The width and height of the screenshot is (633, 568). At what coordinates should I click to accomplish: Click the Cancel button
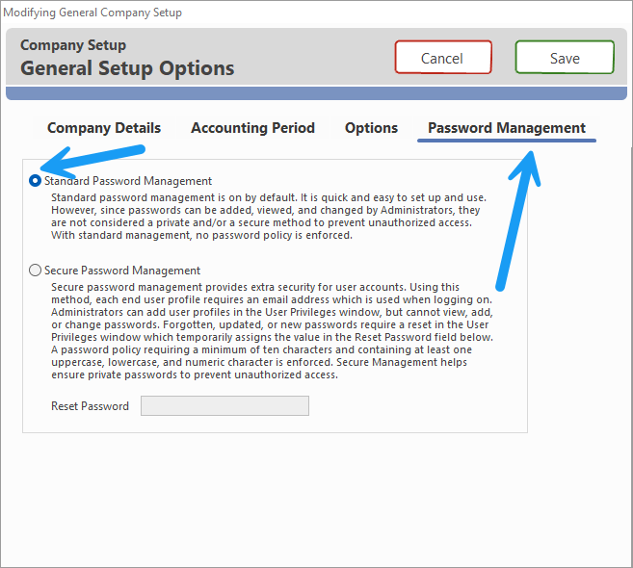click(x=443, y=58)
